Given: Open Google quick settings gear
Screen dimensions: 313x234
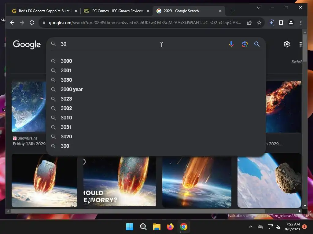Looking at the screenshot, I should click(x=287, y=44).
